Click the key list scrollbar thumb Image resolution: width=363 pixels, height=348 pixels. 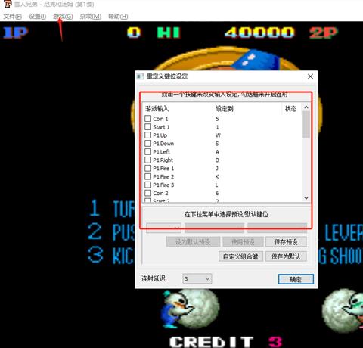tap(306, 124)
